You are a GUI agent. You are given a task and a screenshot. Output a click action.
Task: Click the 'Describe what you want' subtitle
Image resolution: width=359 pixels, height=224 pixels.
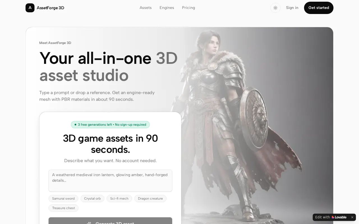point(110,161)
